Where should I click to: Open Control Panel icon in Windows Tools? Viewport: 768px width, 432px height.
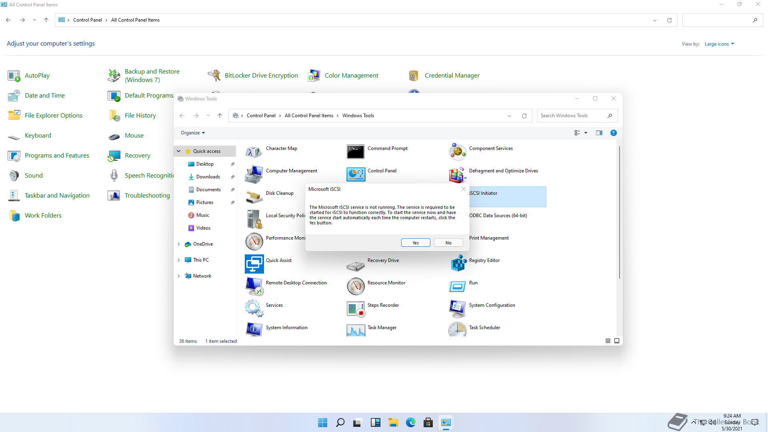356,174
